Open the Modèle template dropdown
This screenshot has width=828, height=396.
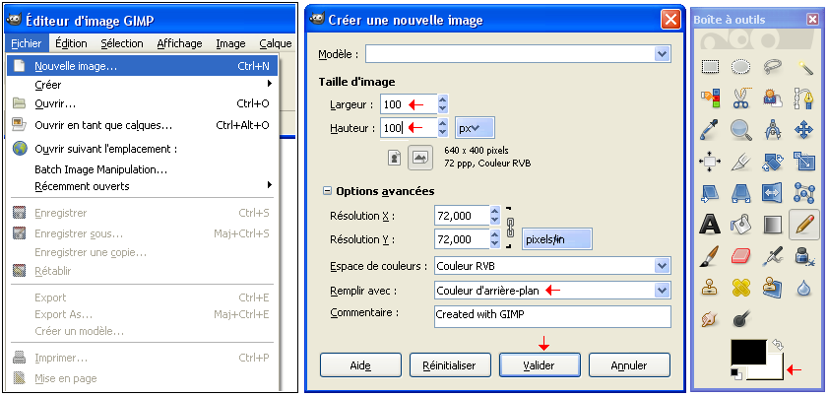tap(662, 54)
